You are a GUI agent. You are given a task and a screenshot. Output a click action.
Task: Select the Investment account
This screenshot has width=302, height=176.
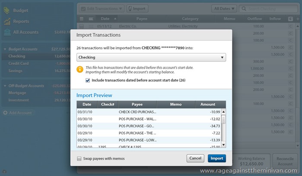pyautogui.click(x=37, y=100)
